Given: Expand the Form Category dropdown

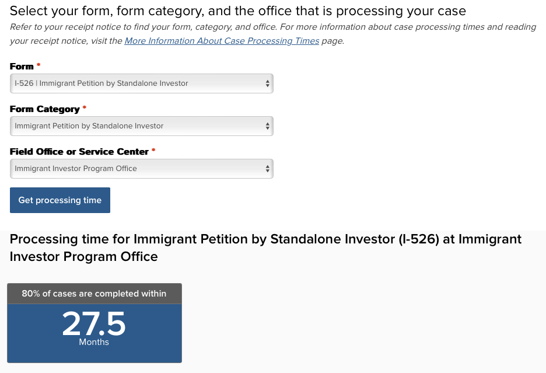Looking at the screenshot, I should [x=141, y=126].
